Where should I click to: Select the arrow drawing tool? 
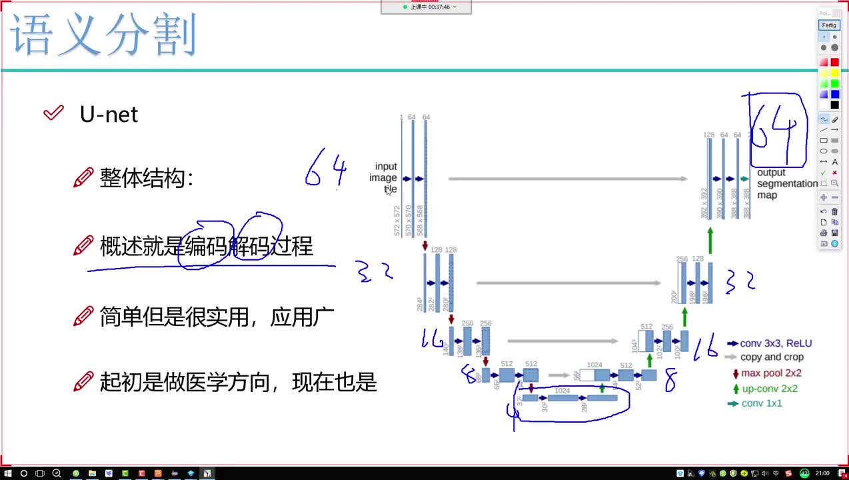[834, 129]
